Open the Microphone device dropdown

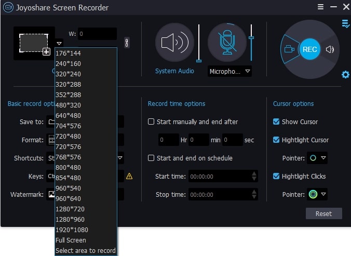click(x=230, y=71)
